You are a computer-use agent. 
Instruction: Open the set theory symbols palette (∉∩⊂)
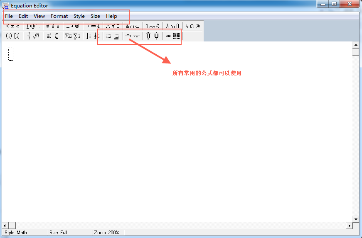[x=132, y=26]
